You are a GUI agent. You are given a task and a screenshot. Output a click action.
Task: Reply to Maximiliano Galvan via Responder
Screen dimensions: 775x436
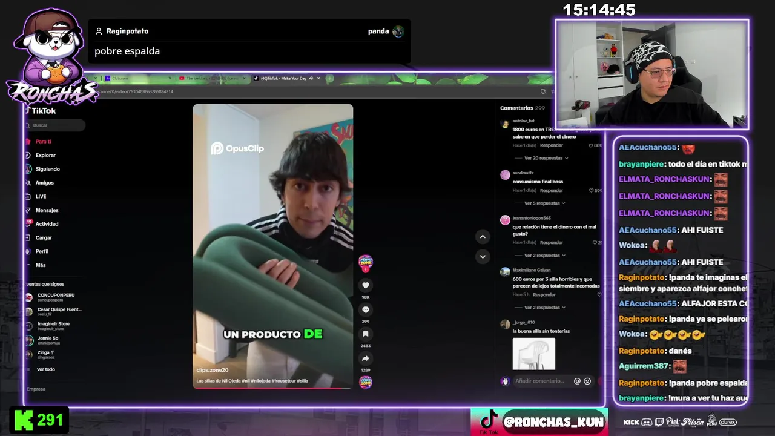click(544, 294)
